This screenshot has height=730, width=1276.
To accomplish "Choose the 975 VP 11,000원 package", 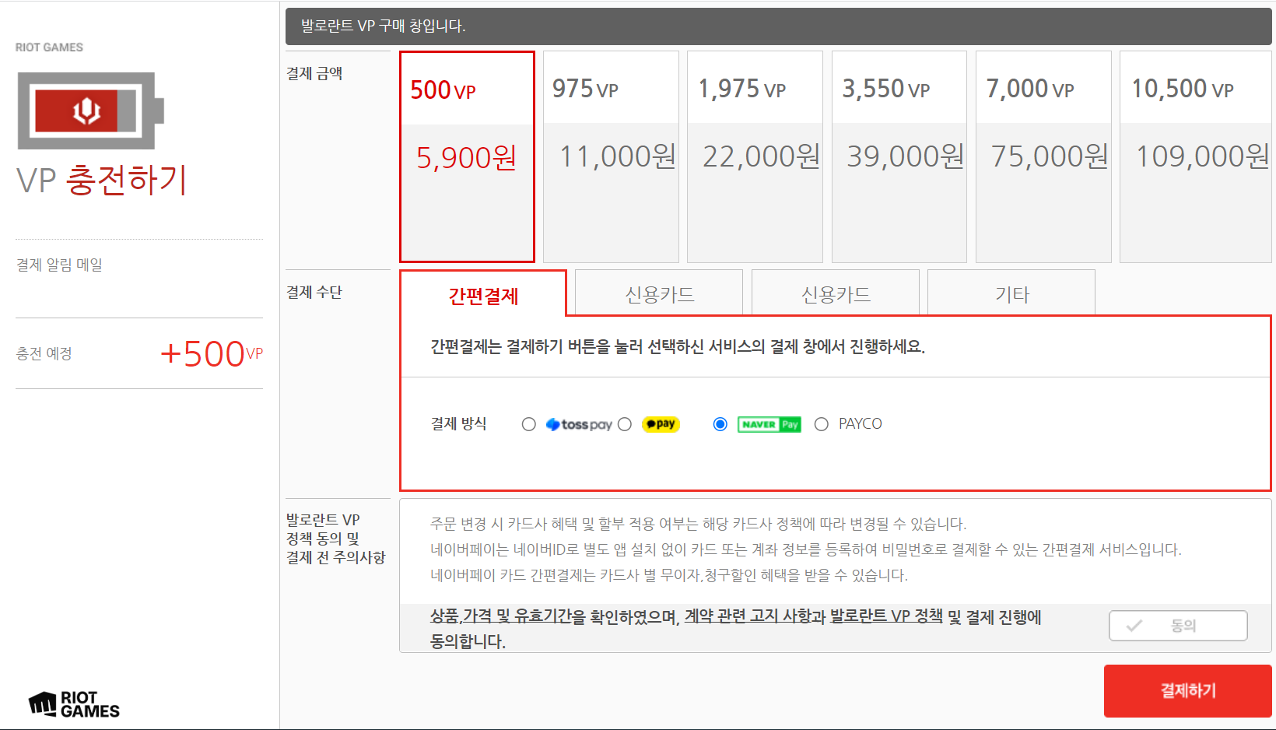I will [611, 156].
